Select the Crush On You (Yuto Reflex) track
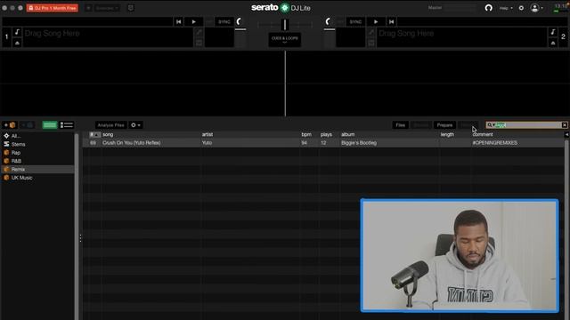570x320 pixels. coord(131,143)
